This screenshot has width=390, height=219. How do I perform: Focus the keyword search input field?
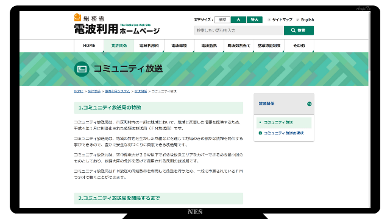point(239,30)
